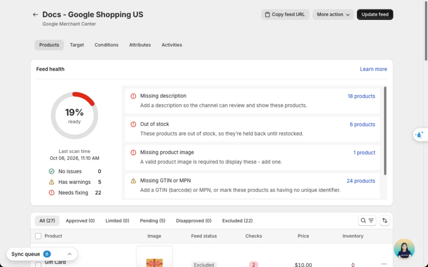Select the Disapproved (0) filter tab

coord(194,221)
